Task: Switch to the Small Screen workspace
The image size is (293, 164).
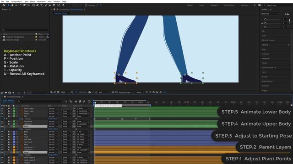Action: pos(229,5)
